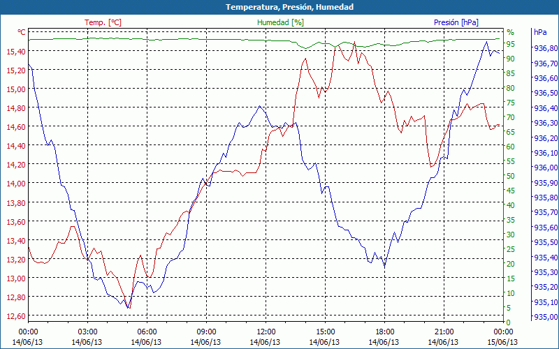Screen dimensions: 559x349
Task: Click the 12:00 time axis label
Action: coord(266,332)
